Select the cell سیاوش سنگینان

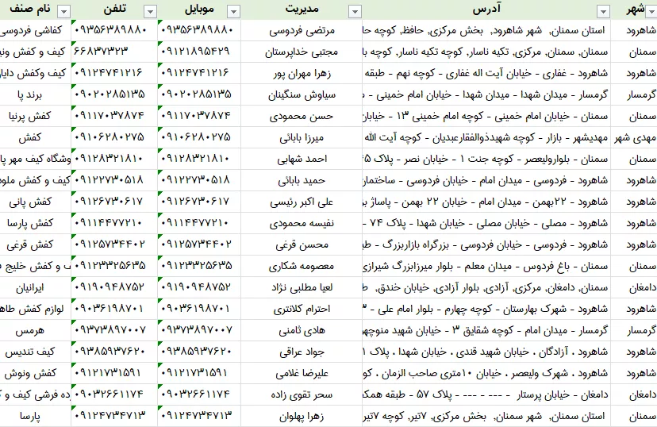(302, 94)
